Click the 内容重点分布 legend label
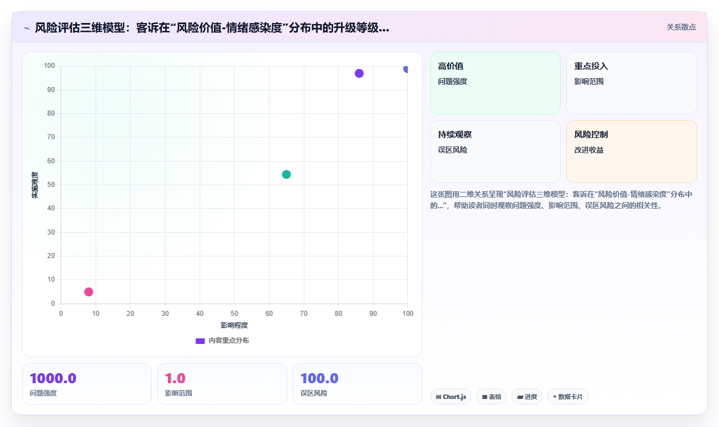The height and width of the screenshot is (427, 719). point(229,341)
